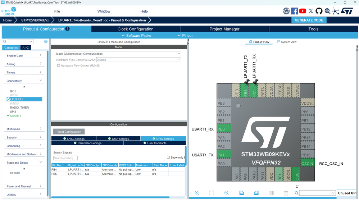This screenshot has height=201, width=359.
Task: Click the ST logo in header
Action: (x=347, y=11)
